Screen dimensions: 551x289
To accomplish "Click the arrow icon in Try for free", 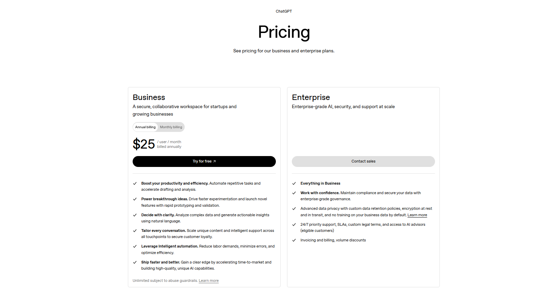I will (x=215, y=161).
